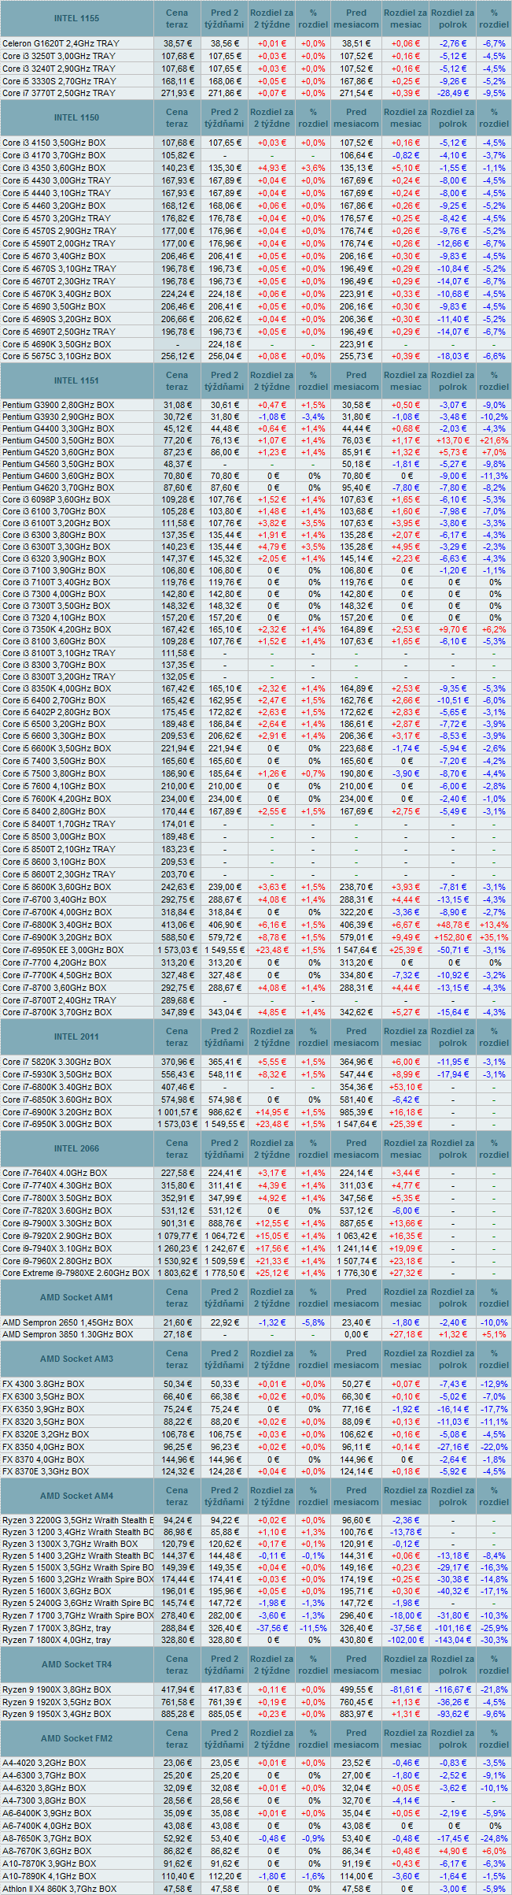Select the Core i7-6950K EE 3,00GHz BOX row name
This screenshot has width=512, height=1895.
click(x=63, y=950)
